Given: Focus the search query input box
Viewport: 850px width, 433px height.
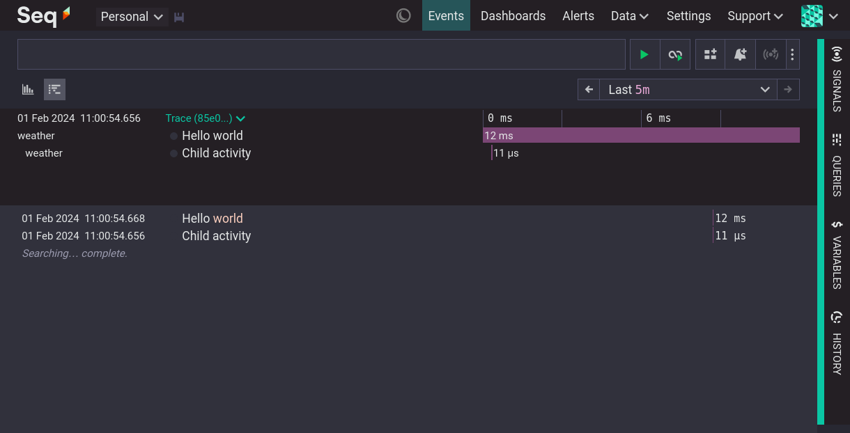Looking at the screenshot, I should (321, 54).
